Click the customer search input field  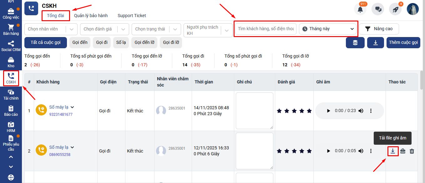tap(266, 29)
